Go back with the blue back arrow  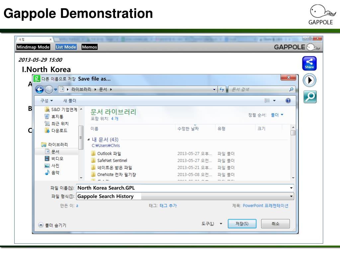pos(40,89)
